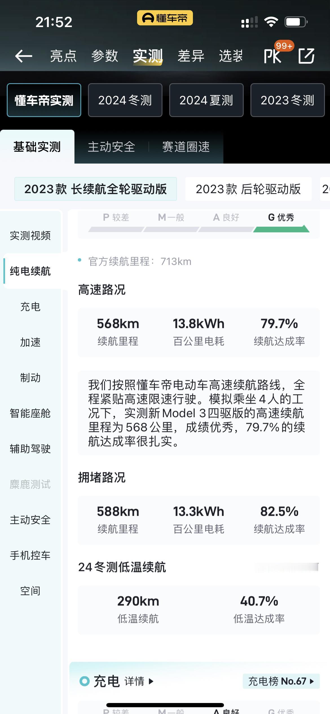
Task: Open the 参数 top tab
Action: (105, 56)
